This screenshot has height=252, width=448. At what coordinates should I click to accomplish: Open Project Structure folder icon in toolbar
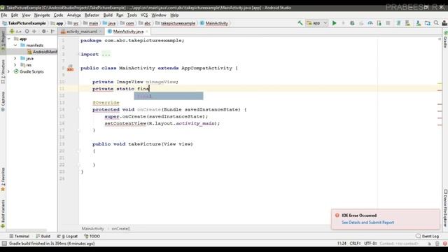428,23
